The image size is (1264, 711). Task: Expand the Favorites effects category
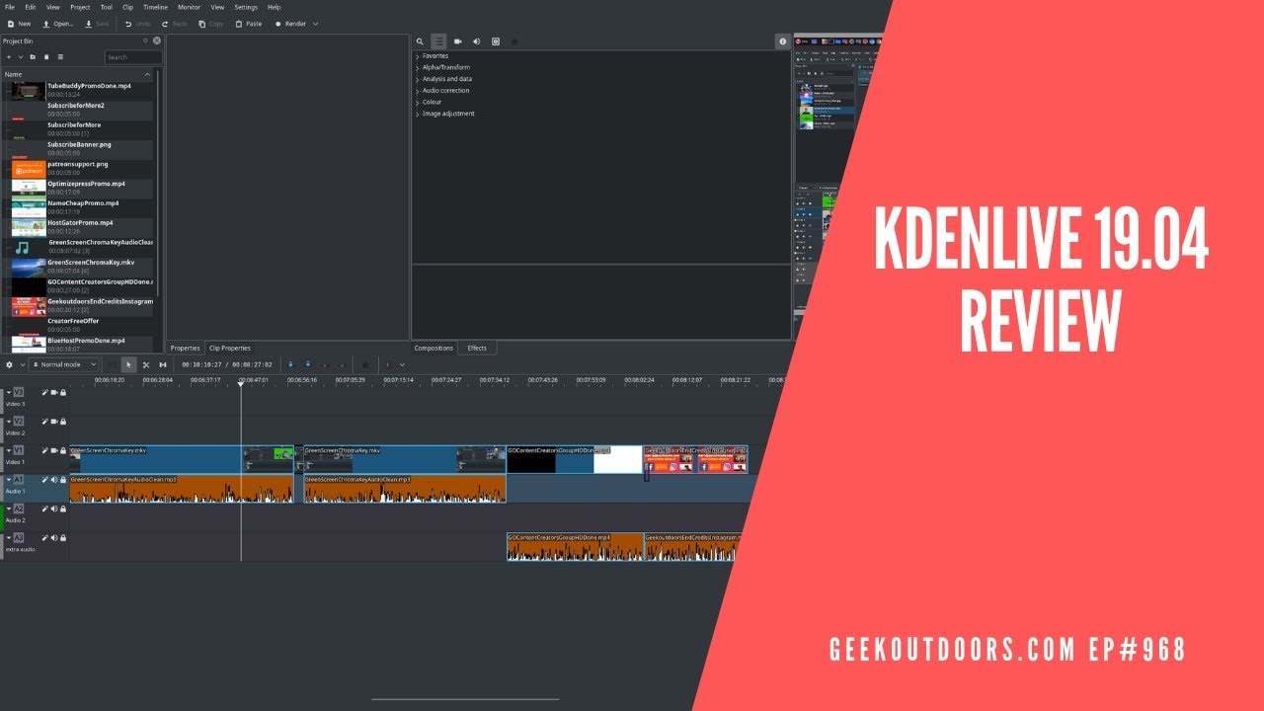click(418, 56)
